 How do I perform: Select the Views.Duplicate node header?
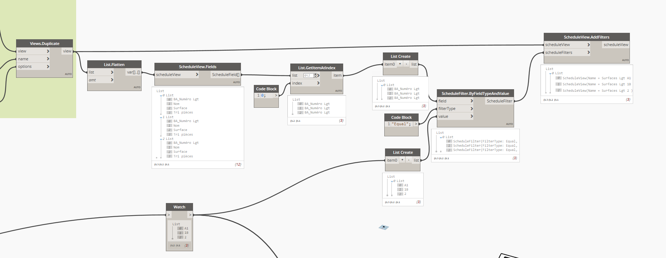44,44
